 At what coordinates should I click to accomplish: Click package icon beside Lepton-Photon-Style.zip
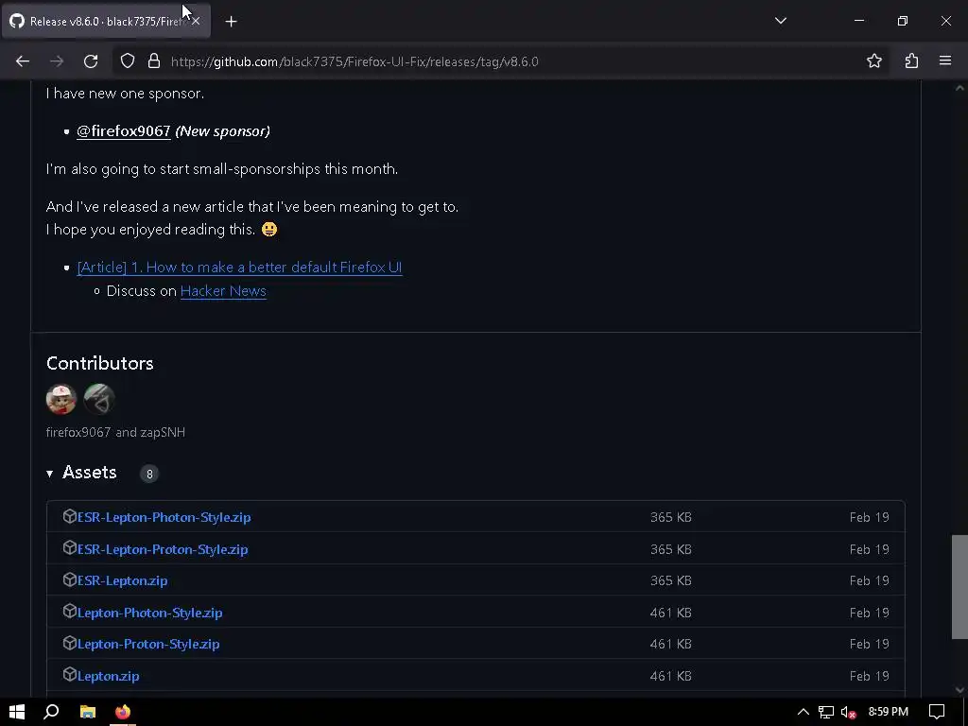(69, 612)
